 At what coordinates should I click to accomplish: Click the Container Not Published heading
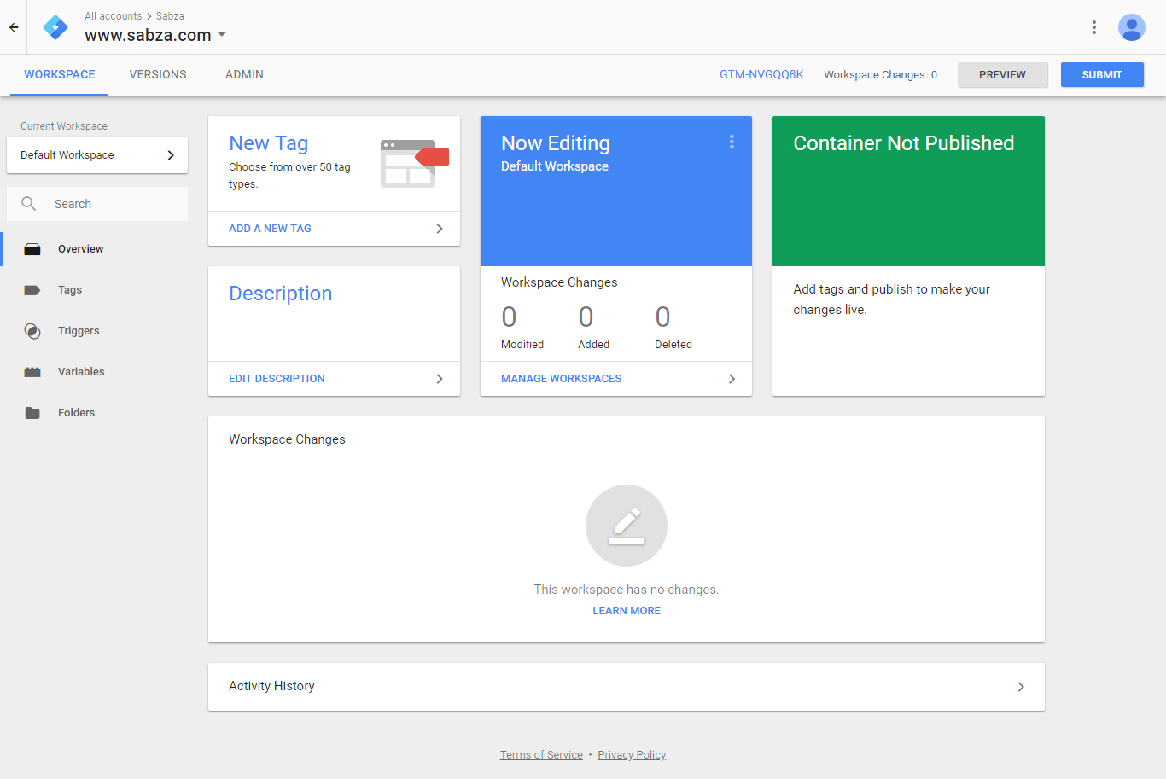pyautogui.click(x=904, y=143)
